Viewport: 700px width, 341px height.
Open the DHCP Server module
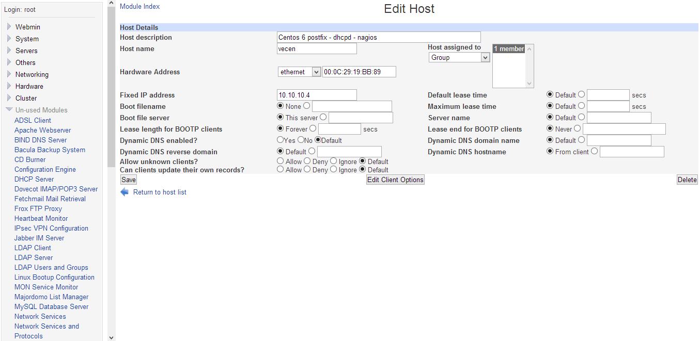34,179
